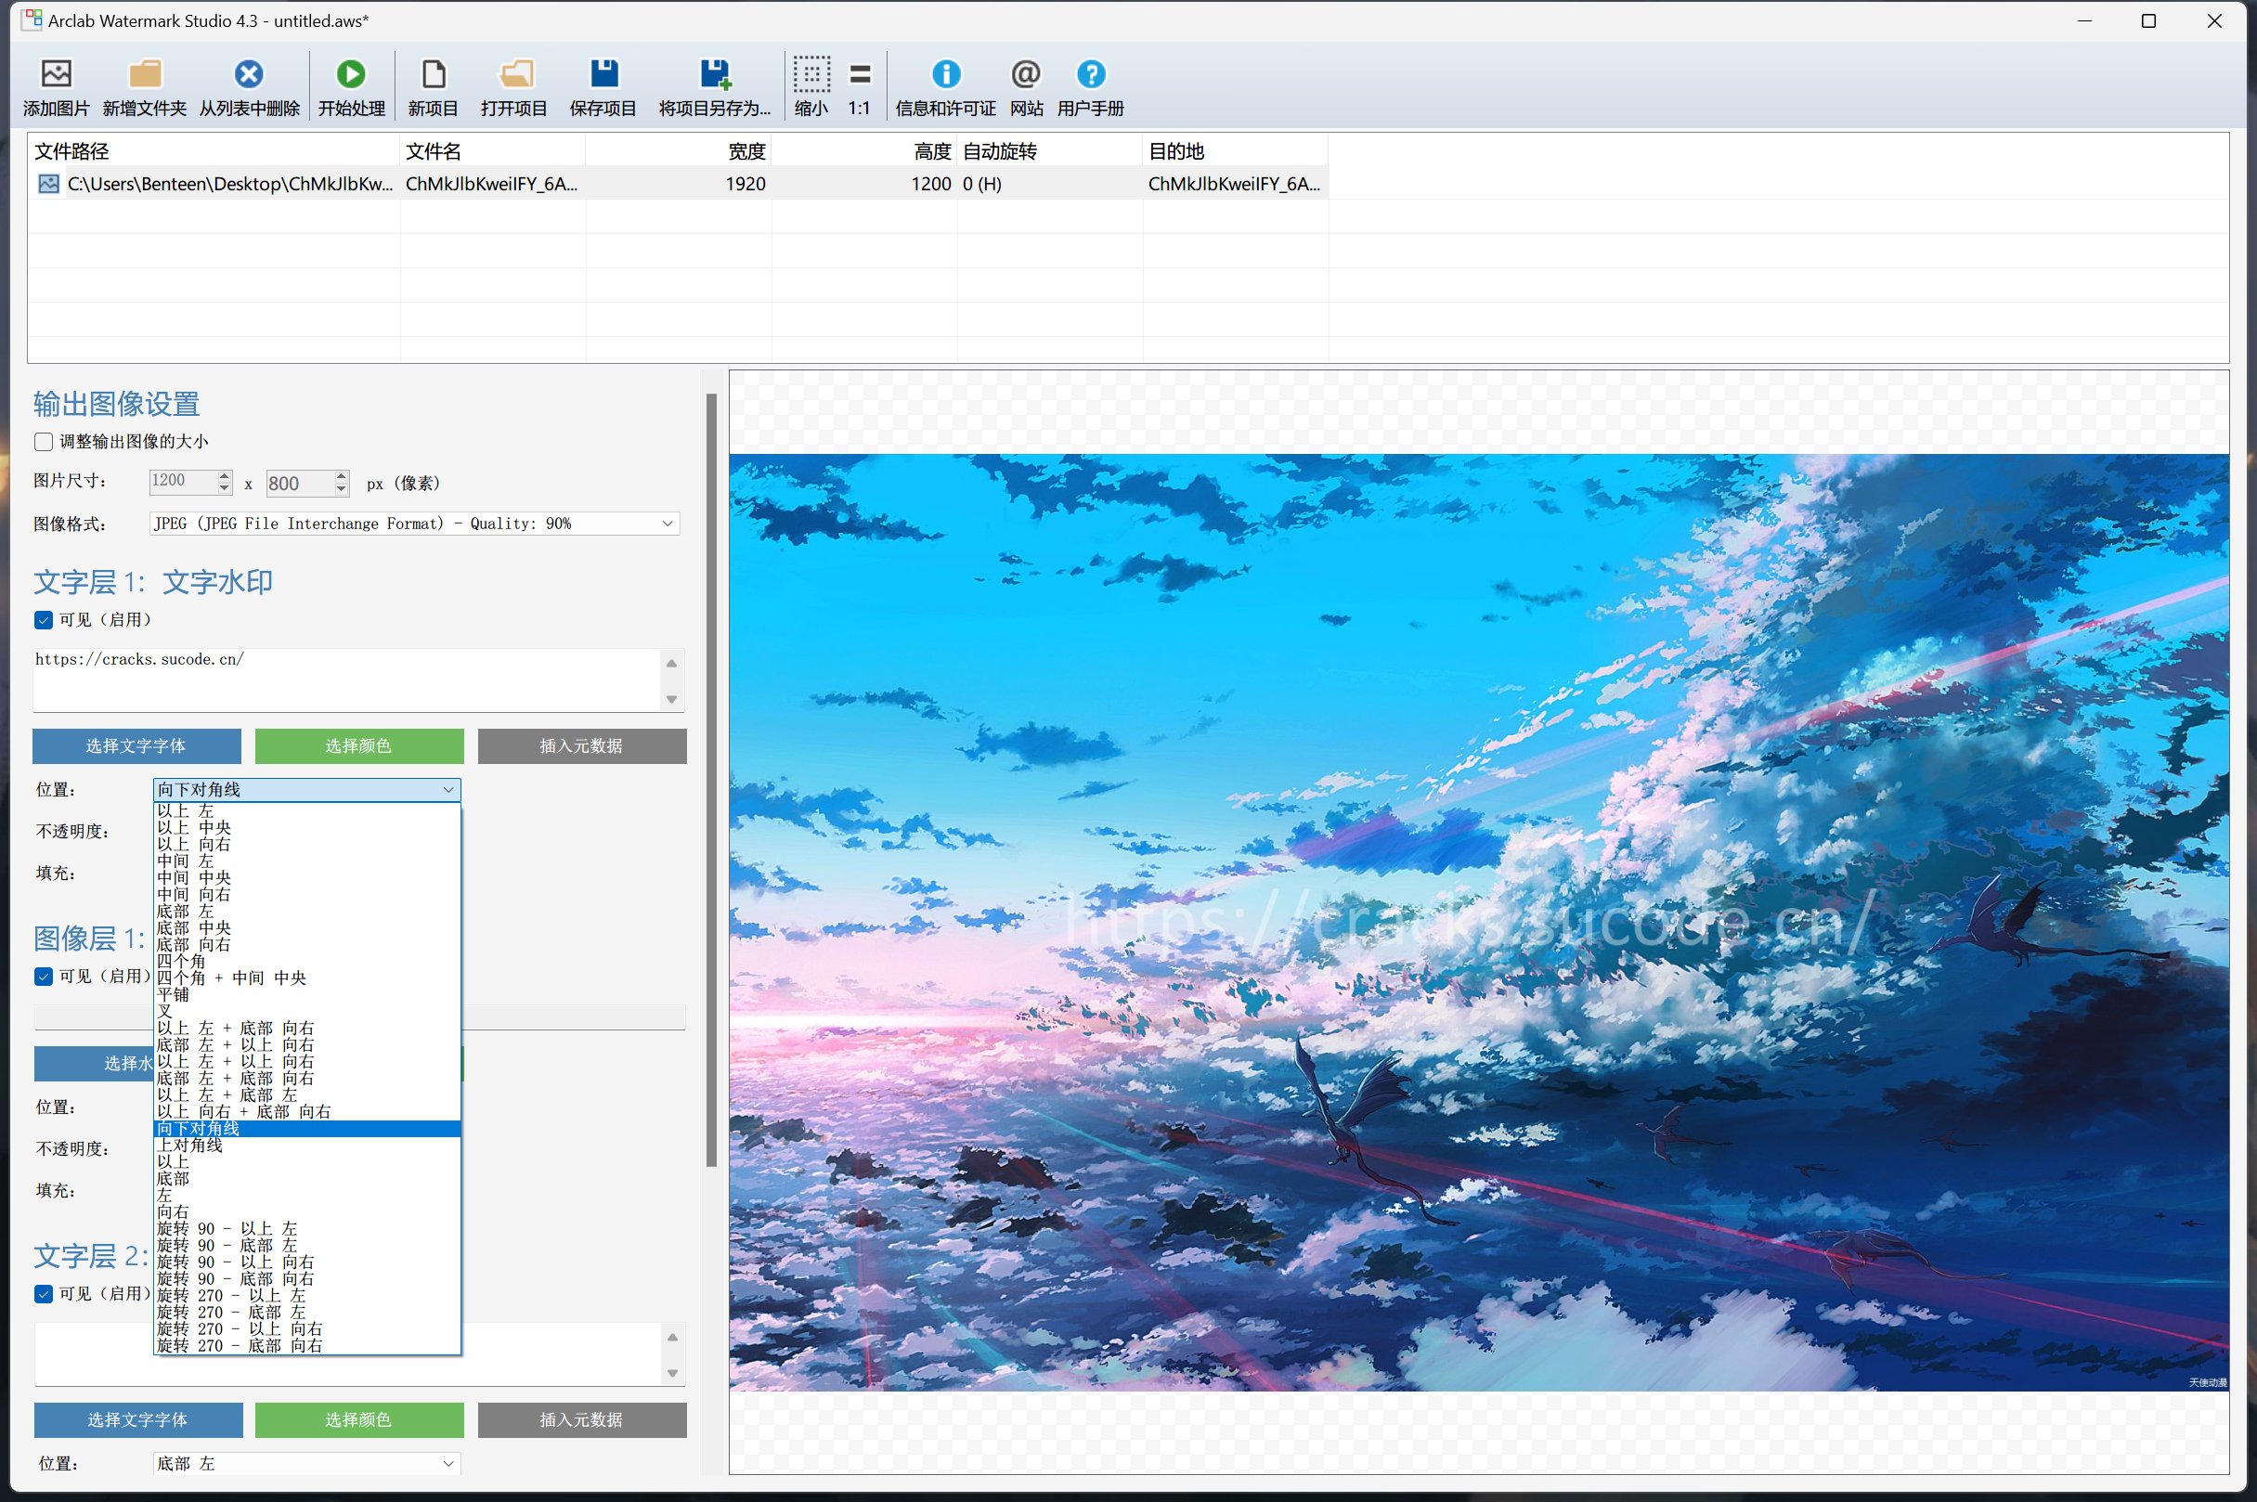Click the 自动旋转 column header

coord(1050,151)
